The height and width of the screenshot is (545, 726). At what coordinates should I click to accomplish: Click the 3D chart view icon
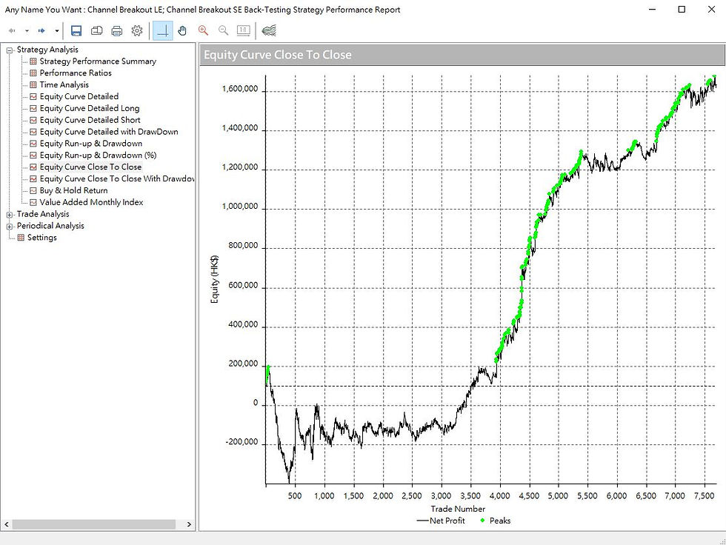[x=269, y=30]
